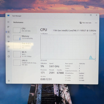Open the hamburger navigation menu

tap(8, 22)
